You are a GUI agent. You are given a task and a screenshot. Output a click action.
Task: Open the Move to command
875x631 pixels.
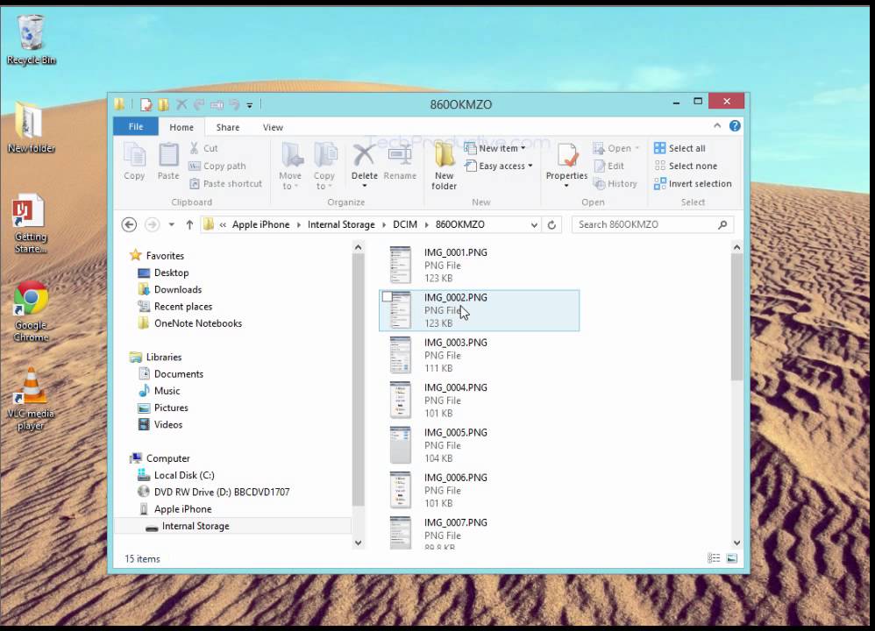pos(290,166)
